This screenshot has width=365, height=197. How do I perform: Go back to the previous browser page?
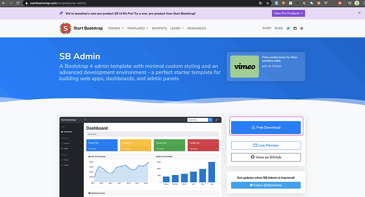(x=4, y=3)
